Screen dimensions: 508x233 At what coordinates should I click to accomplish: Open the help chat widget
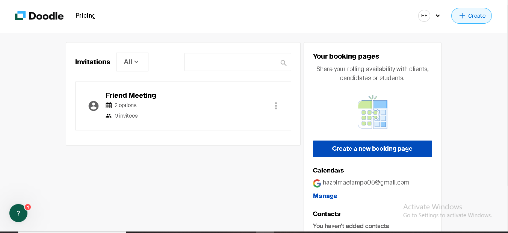[18, 213]
